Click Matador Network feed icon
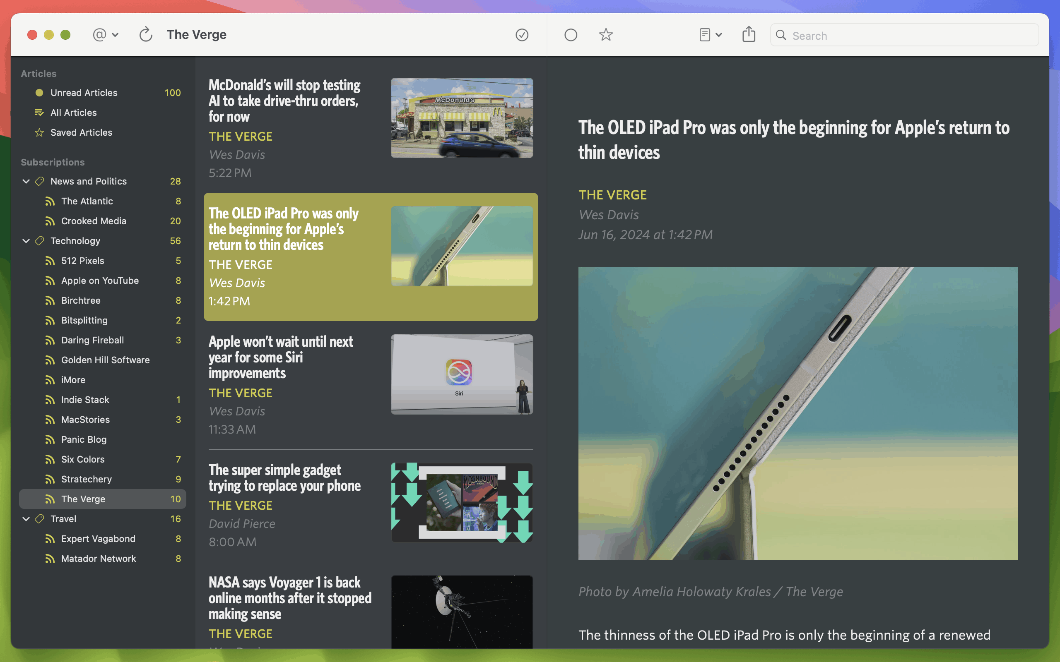This screenshot has height=662, width=1060. (50, 559)
